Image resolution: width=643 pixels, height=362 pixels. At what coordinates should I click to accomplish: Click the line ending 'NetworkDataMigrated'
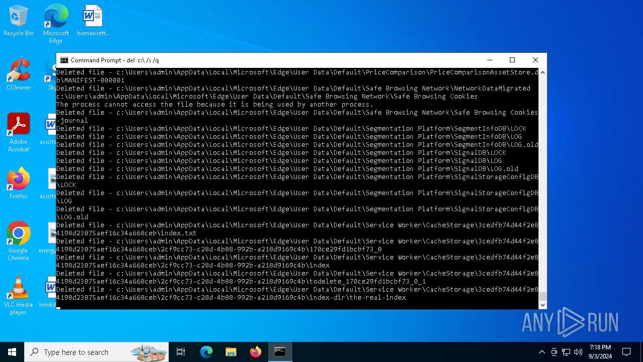point(293,88)
